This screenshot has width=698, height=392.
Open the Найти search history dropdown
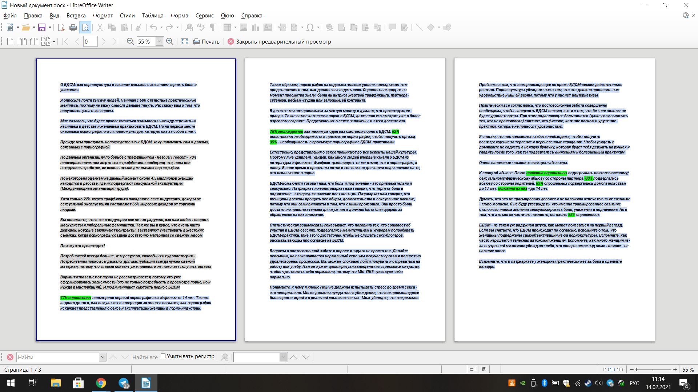point(103,357)
